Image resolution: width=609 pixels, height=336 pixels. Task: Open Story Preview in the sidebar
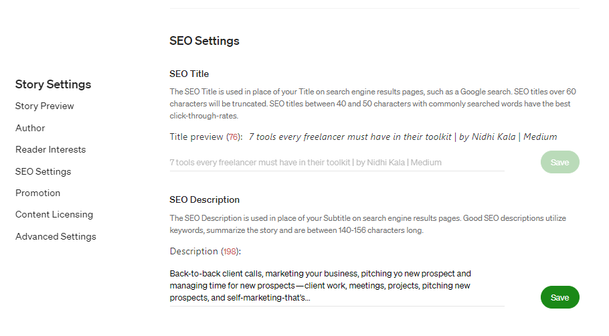(x=45, y=106)
